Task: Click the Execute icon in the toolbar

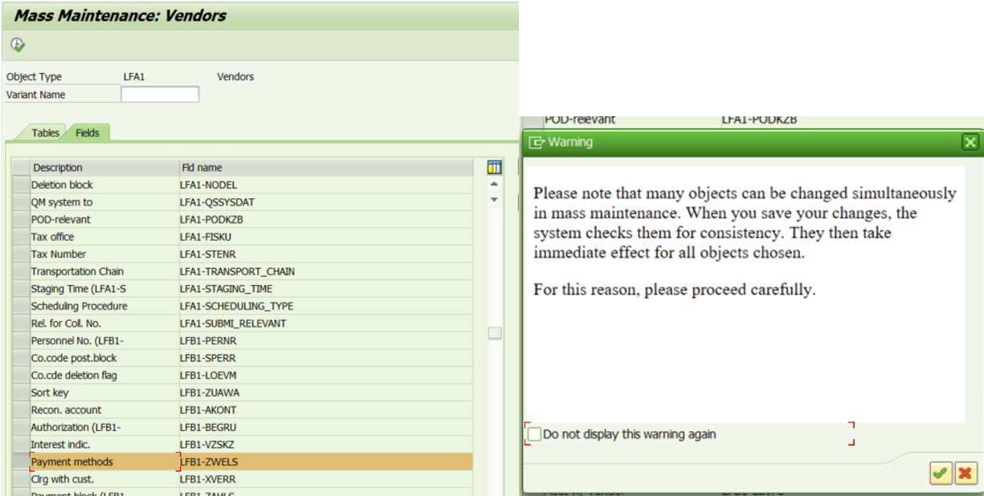Action: click(17, 45)
